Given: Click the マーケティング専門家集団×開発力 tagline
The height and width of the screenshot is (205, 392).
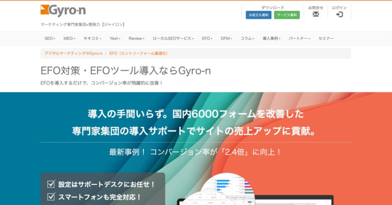Looking at the screenshot, I should pos(83,24).
